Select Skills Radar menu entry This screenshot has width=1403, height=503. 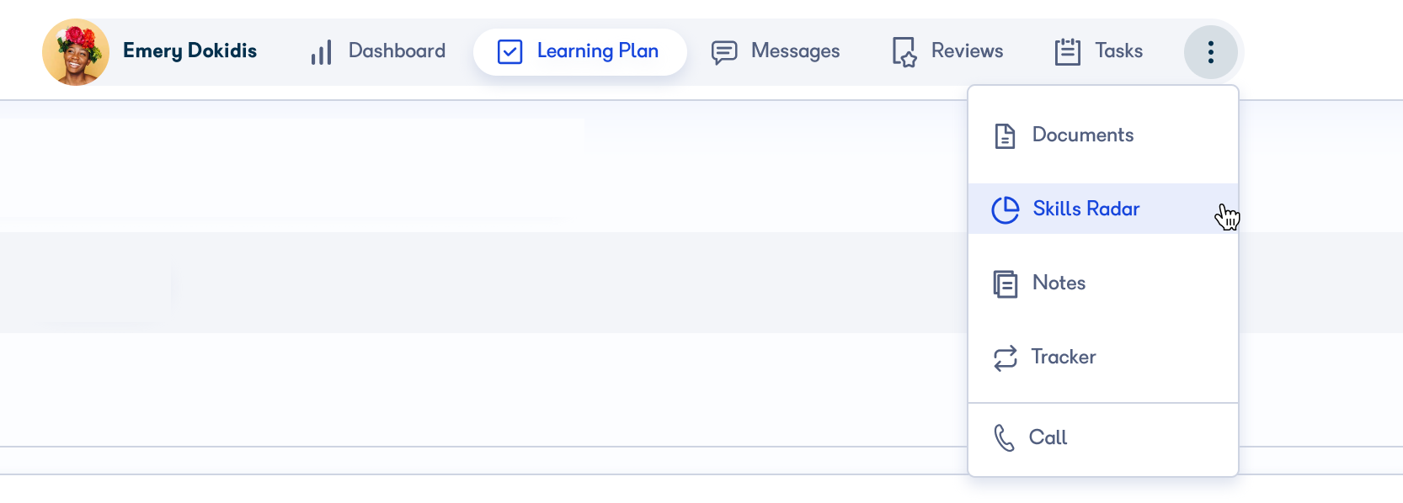tap(1103, 209)
